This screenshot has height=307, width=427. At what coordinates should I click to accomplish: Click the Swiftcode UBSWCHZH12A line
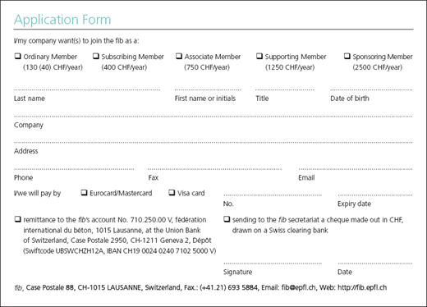[x=120, y=251]
